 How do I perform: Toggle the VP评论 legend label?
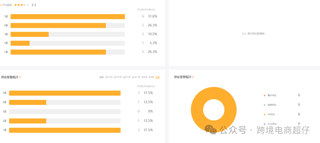coord(271,114)
